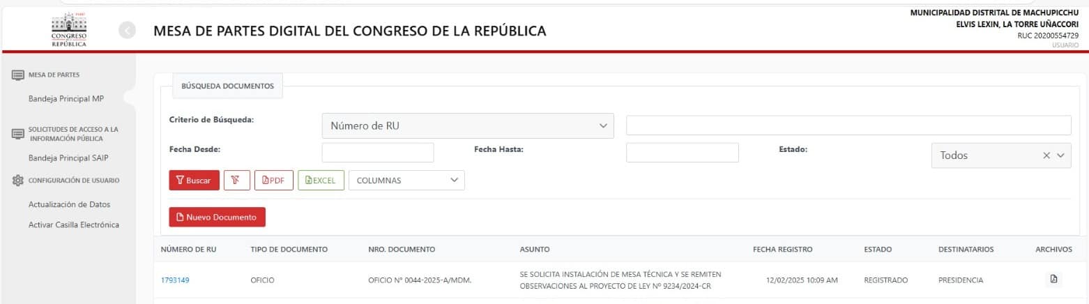The height and width of the screenshot is (304, 1089).
Task: Click the PRESIDENCIA recipient cell
Action: pyautogui.click(x=961, y=280)
